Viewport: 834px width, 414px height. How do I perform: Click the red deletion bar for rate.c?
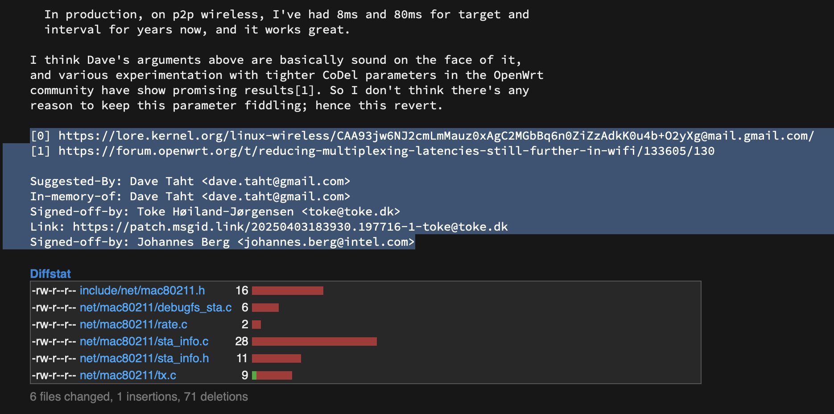tap(256, 325)
